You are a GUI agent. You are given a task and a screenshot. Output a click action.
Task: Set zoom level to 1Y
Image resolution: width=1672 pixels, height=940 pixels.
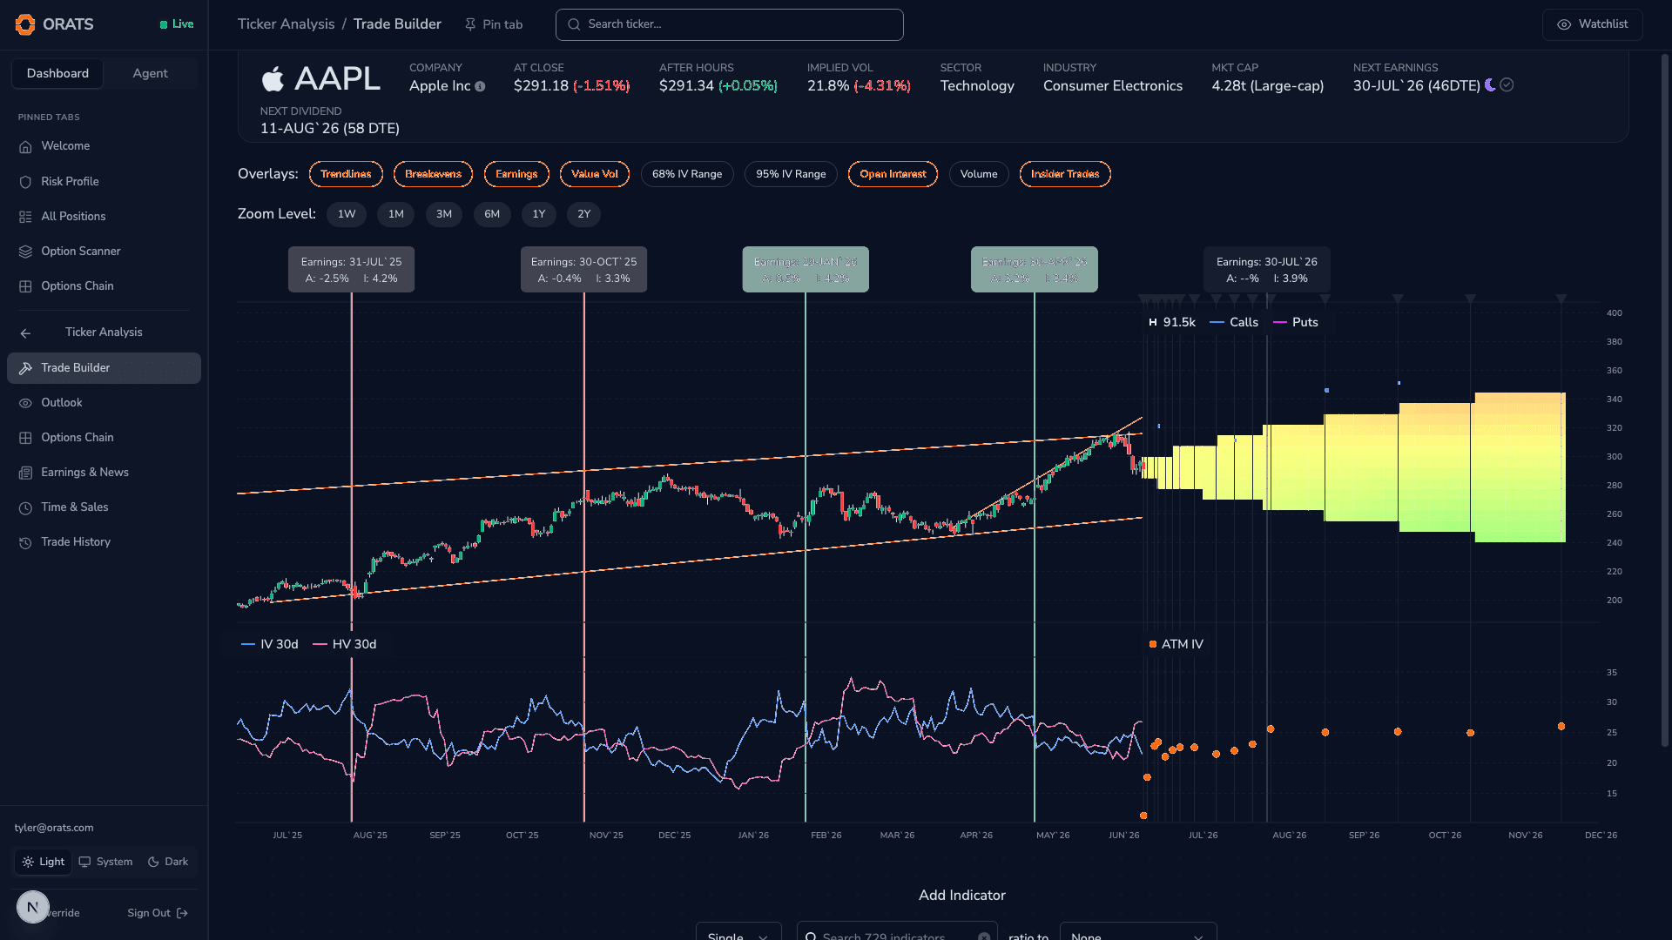(x=539, y=214)
